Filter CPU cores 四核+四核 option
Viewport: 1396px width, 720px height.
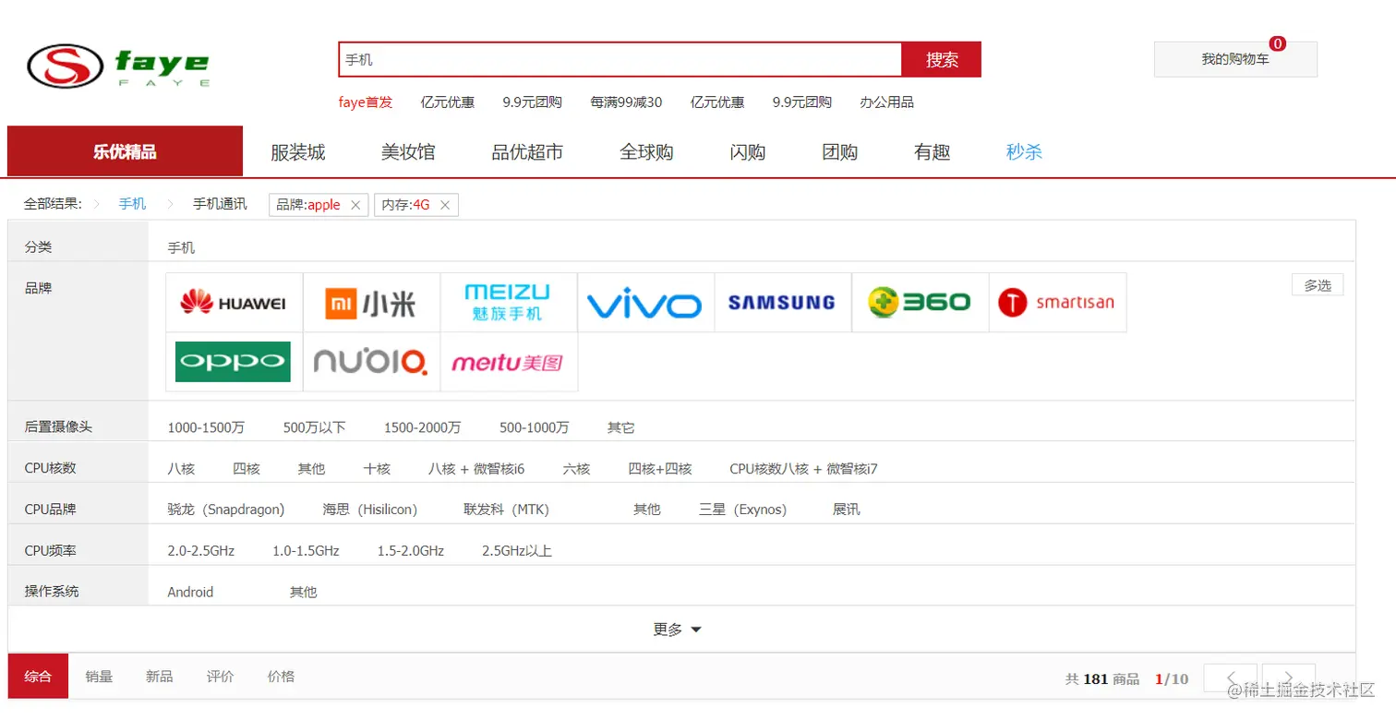click(x=660, y=469)
